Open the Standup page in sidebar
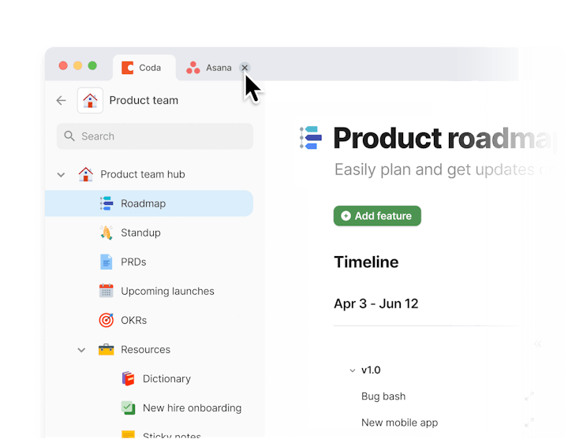568x439 pixels. point(140,233)
